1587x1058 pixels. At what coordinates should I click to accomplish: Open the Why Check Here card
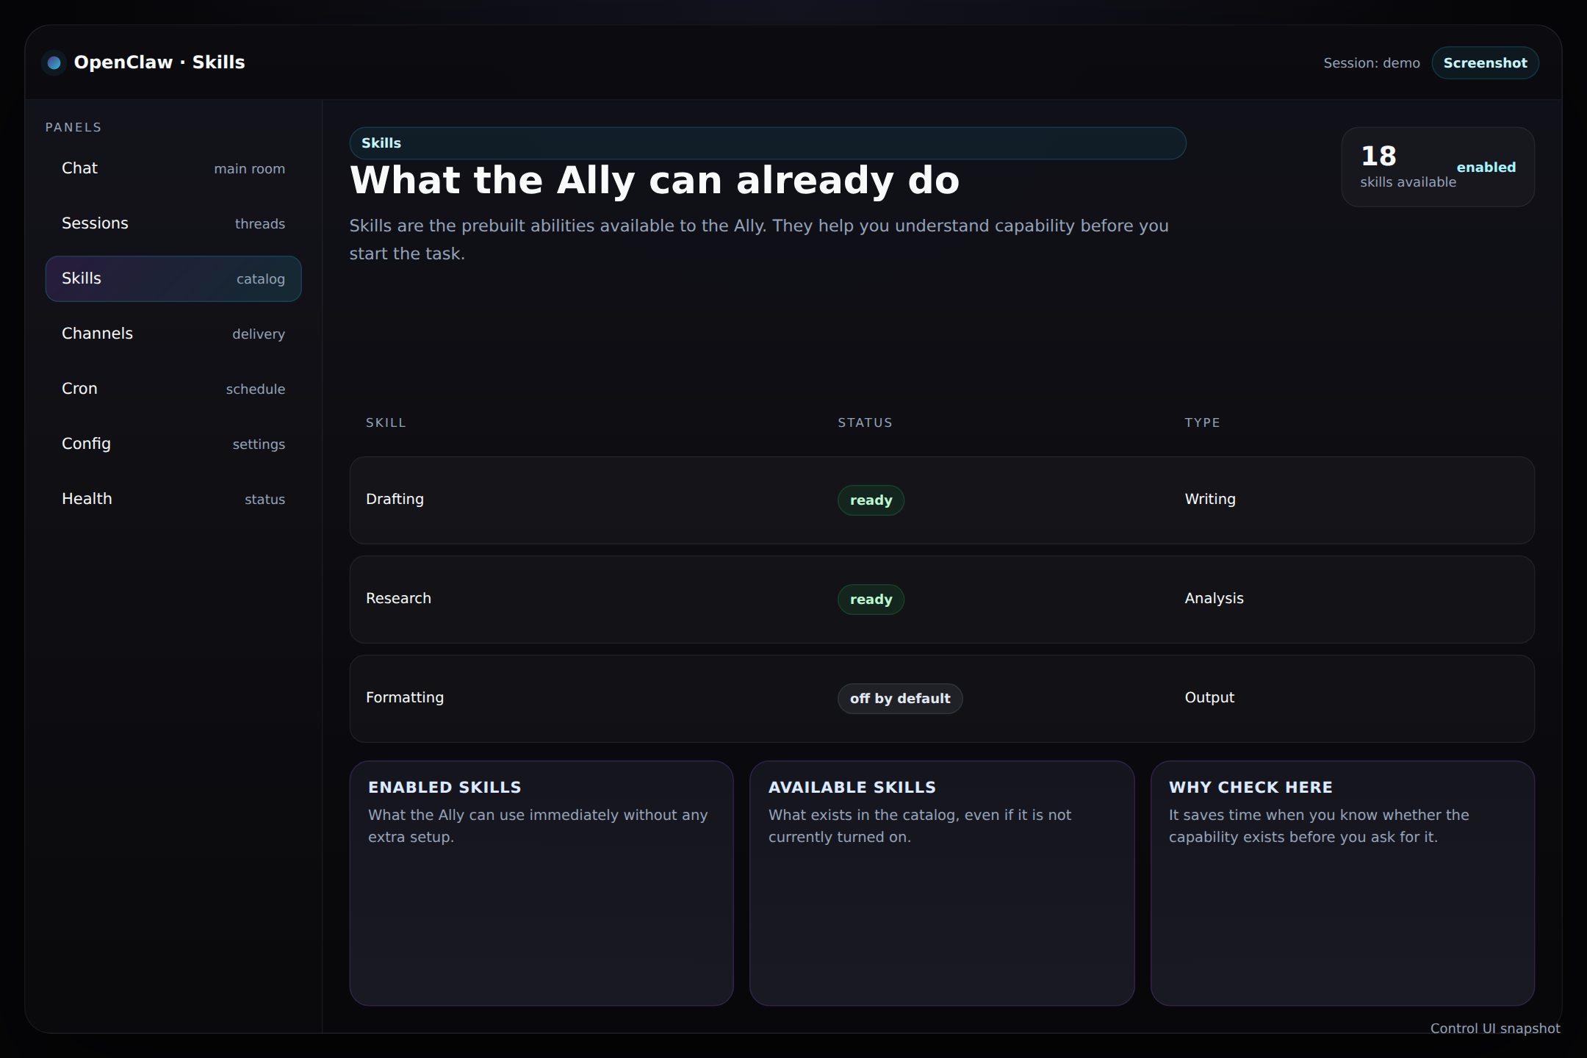pos(1342,883)
